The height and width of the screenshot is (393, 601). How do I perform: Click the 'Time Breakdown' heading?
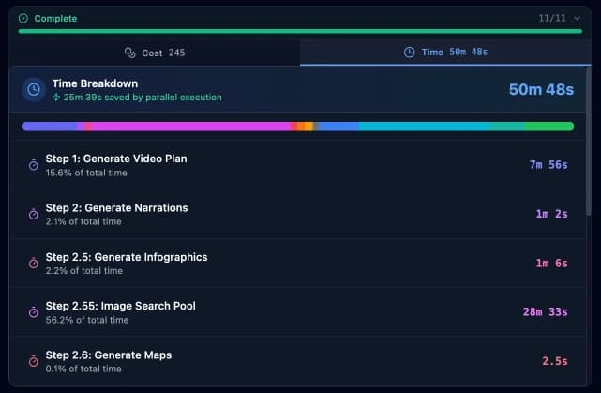tap(95, 83)
